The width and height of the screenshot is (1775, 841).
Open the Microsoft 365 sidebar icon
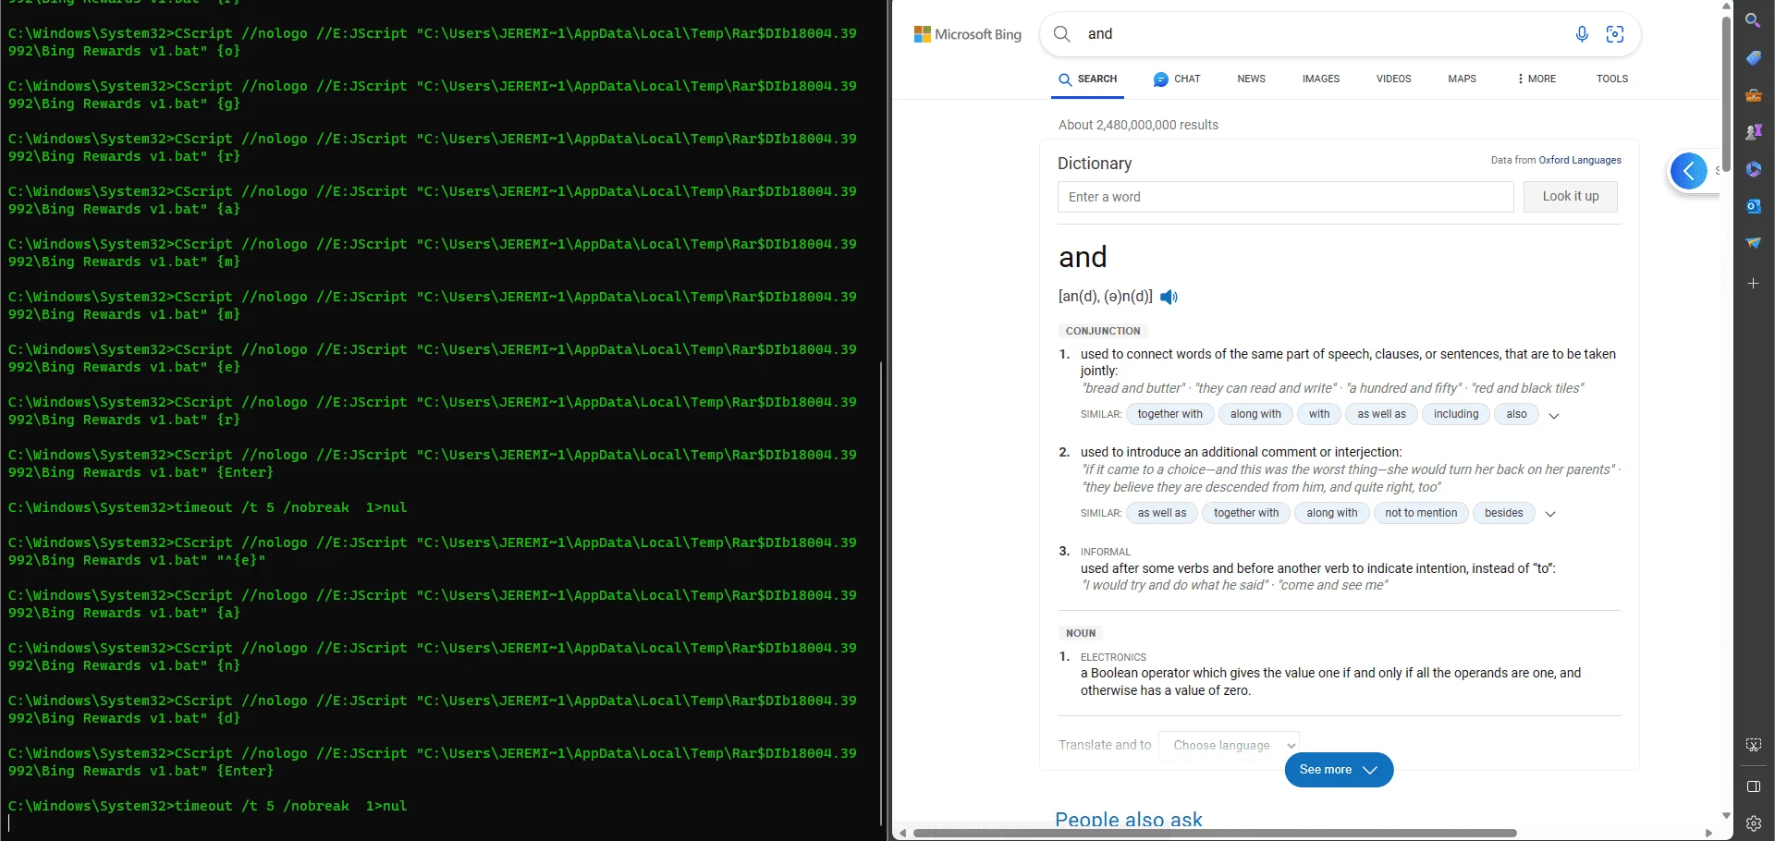pyautogui.click(x=1753, y=169)
